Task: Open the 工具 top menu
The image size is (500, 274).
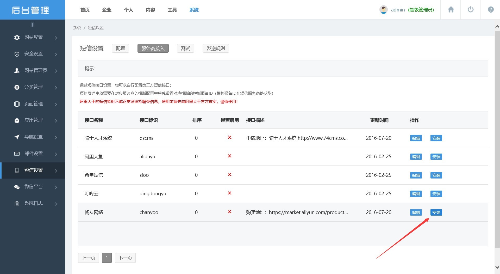Action: [172, 10]
